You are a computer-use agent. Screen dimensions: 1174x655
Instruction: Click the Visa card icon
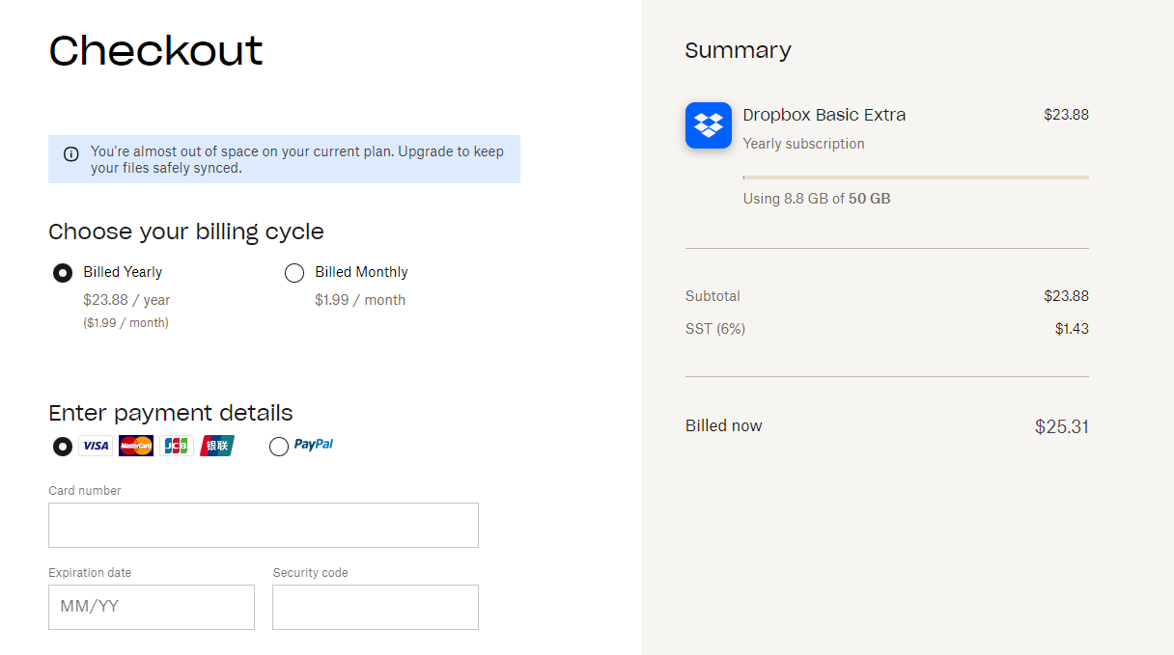pyautogui.click(x=95, y=445)
